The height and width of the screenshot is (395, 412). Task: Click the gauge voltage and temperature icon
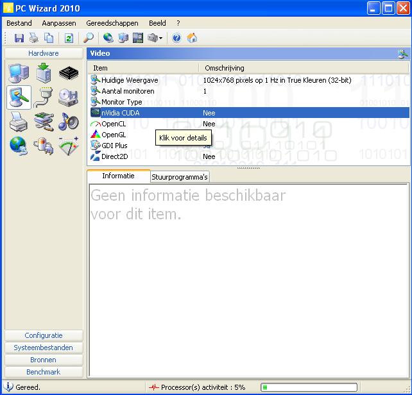(x=69, y=146)
